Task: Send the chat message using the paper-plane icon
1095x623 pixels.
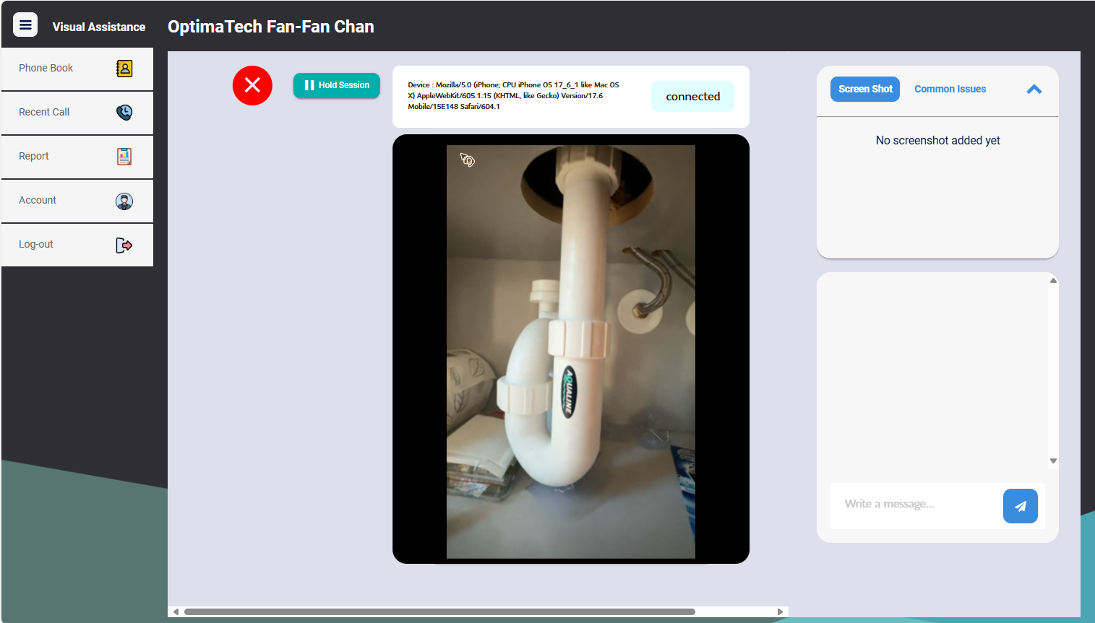Action: point(1020,505)
